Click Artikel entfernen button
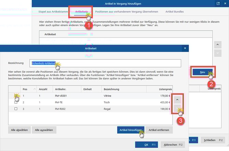 [159, 130]
